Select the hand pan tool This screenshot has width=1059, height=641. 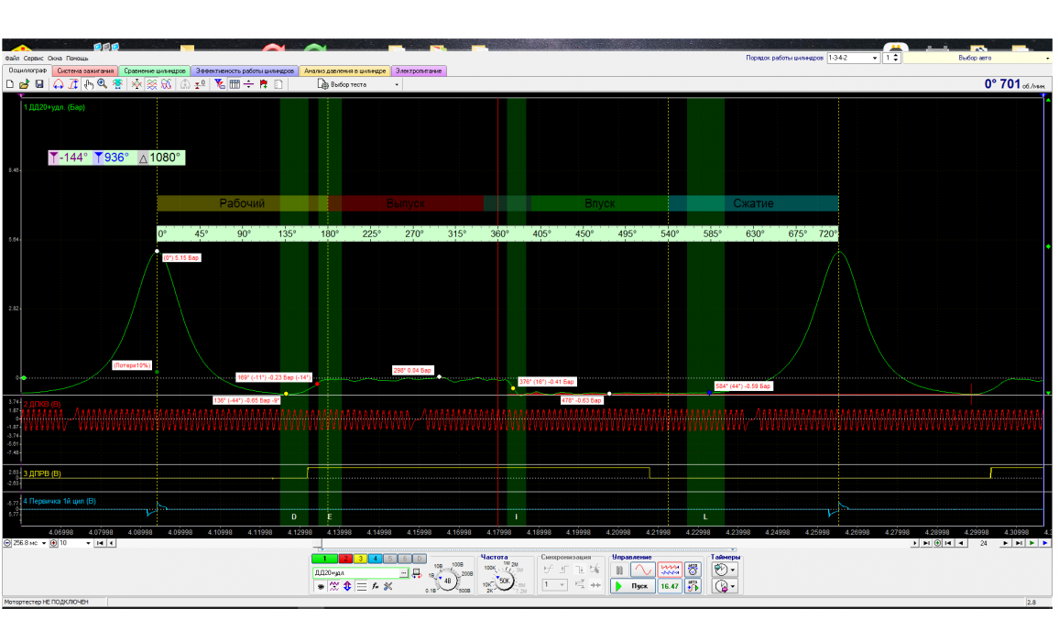tap(89, 84)
